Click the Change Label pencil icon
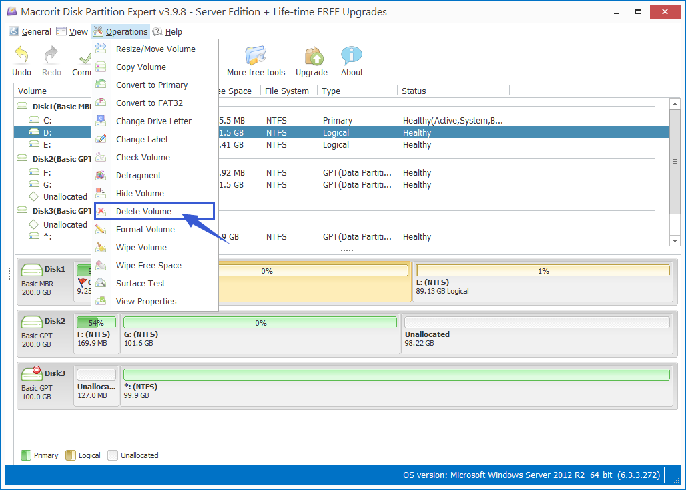 pos(101,139)
